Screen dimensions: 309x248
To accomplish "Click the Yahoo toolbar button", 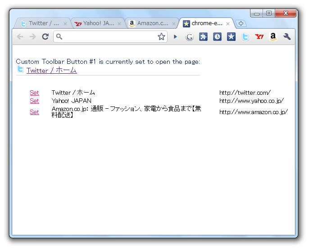I will click(x=259, y=37).
